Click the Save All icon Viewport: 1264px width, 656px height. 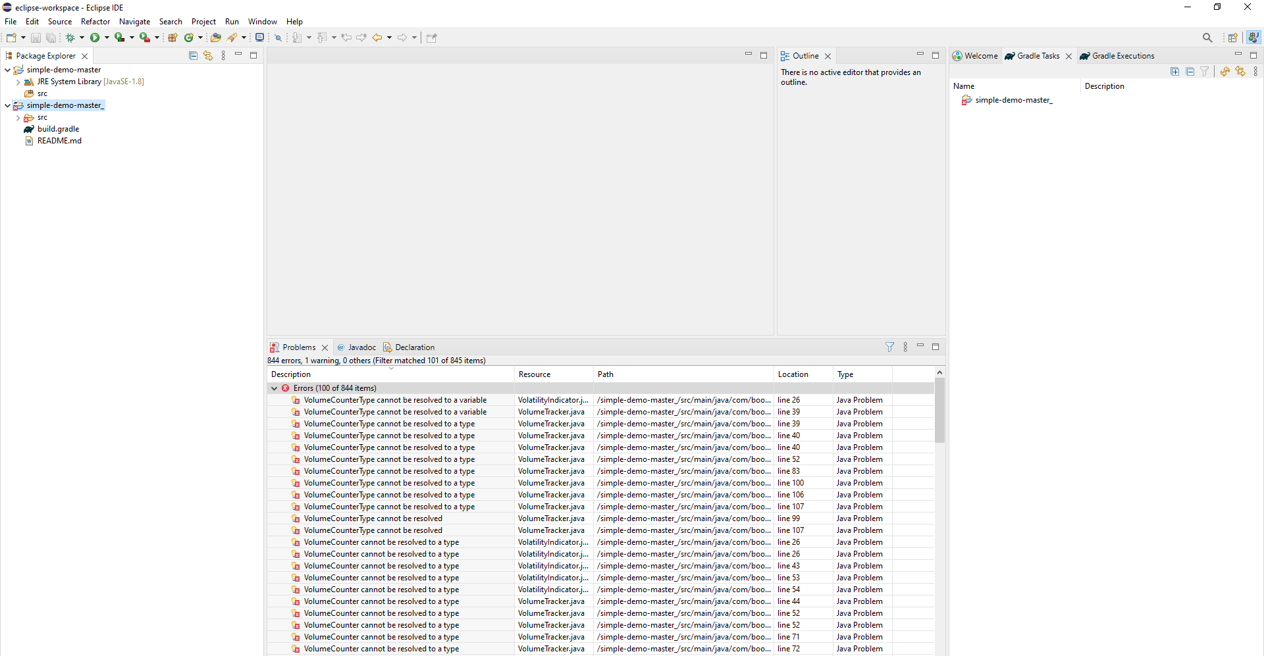tap(51, 38)
